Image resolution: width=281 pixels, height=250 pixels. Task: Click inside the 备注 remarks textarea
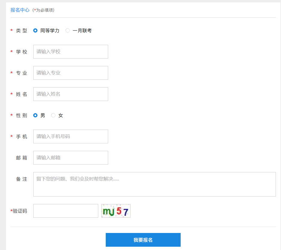[x=154, y=184]
